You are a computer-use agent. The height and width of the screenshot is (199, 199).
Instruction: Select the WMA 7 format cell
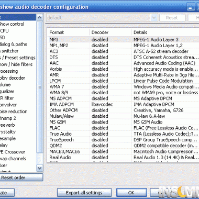[57, 87]
